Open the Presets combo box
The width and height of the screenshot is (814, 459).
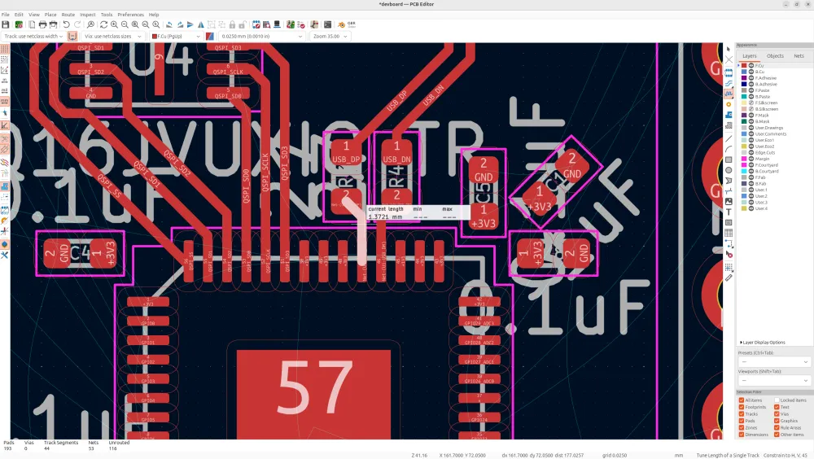click(x=773, y=361)
